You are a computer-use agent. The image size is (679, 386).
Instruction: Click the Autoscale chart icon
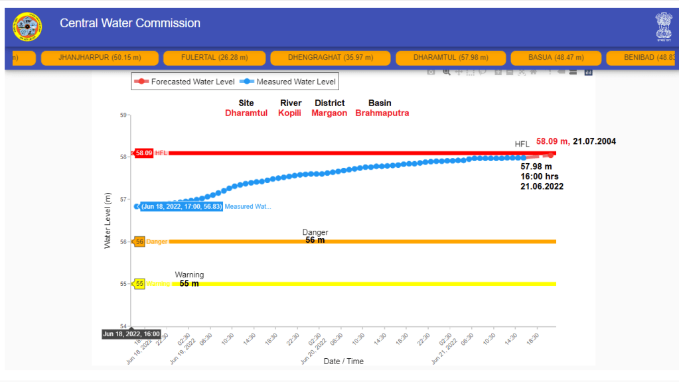[522, 72]
